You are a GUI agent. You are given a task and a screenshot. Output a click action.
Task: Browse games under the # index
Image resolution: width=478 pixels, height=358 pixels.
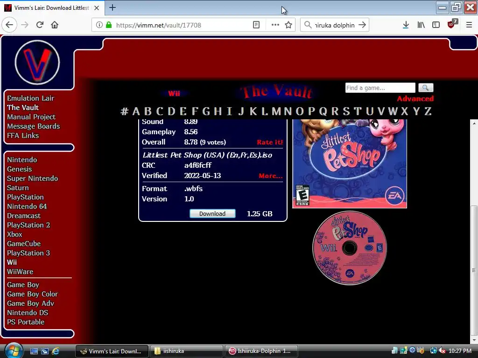coord(124,111)
